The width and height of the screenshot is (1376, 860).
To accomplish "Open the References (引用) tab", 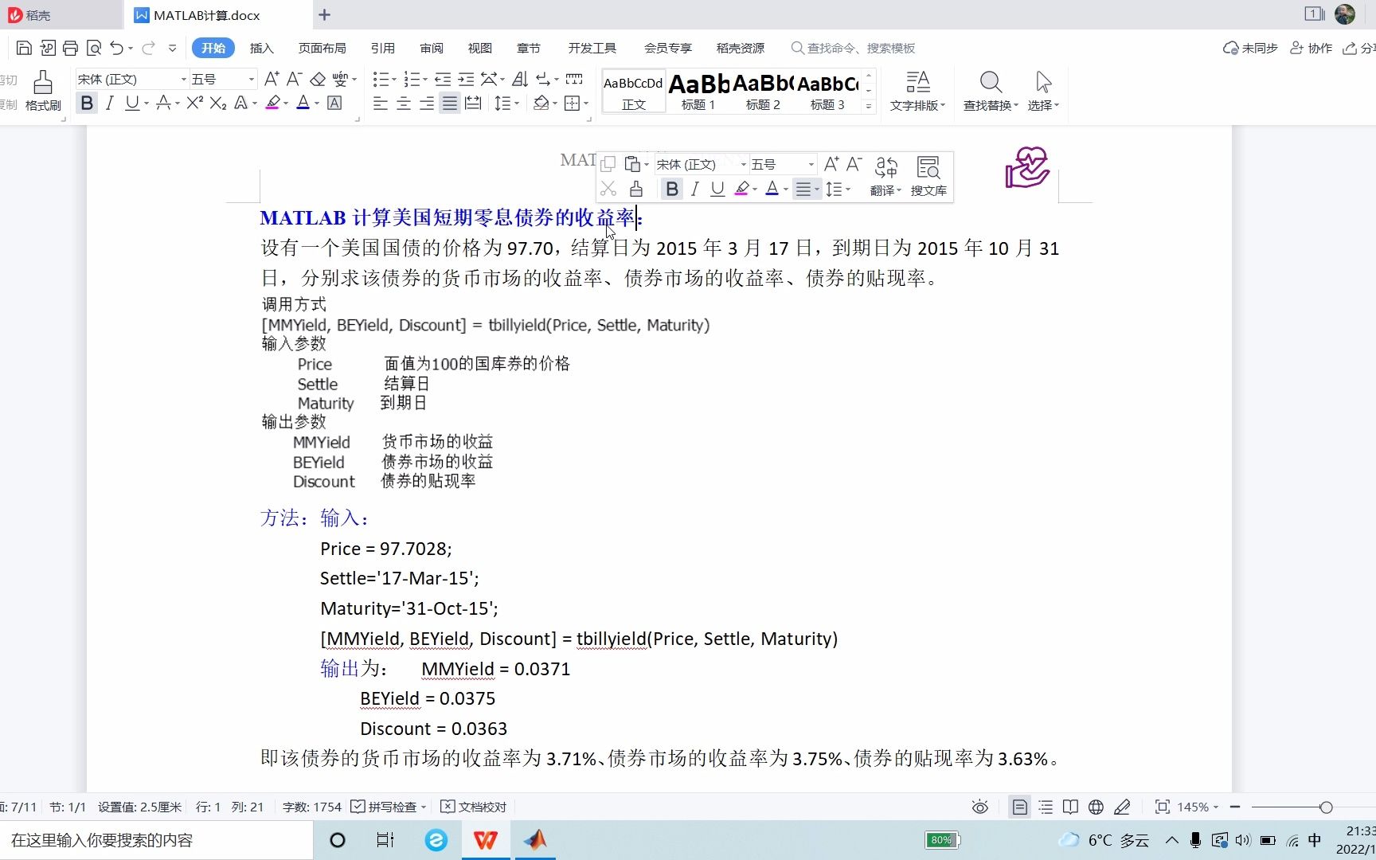I will 382,48.
